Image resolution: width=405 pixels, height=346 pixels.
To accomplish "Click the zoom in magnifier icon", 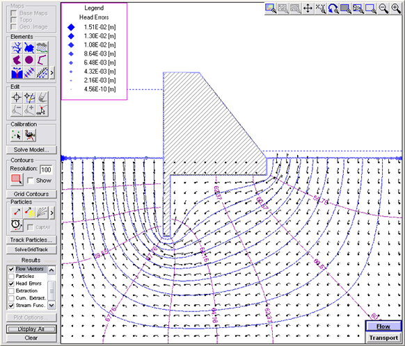I will 396,8.
